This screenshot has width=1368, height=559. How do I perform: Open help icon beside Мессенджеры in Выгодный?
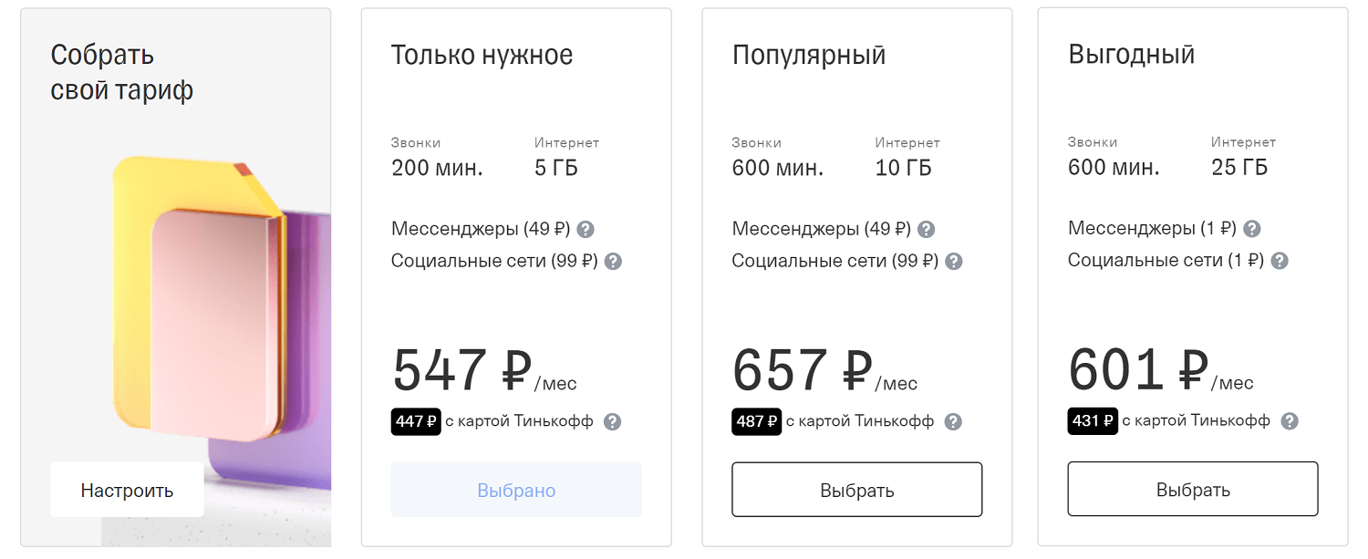[x=1252, y=229]
